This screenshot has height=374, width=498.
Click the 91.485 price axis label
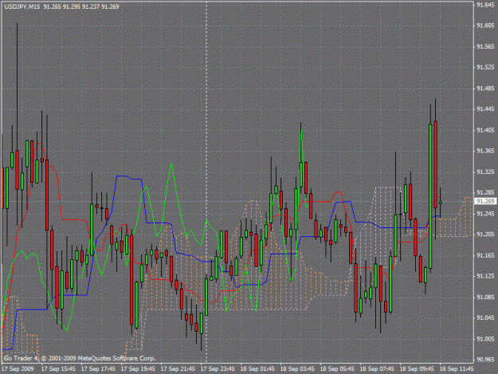point(485,89)
